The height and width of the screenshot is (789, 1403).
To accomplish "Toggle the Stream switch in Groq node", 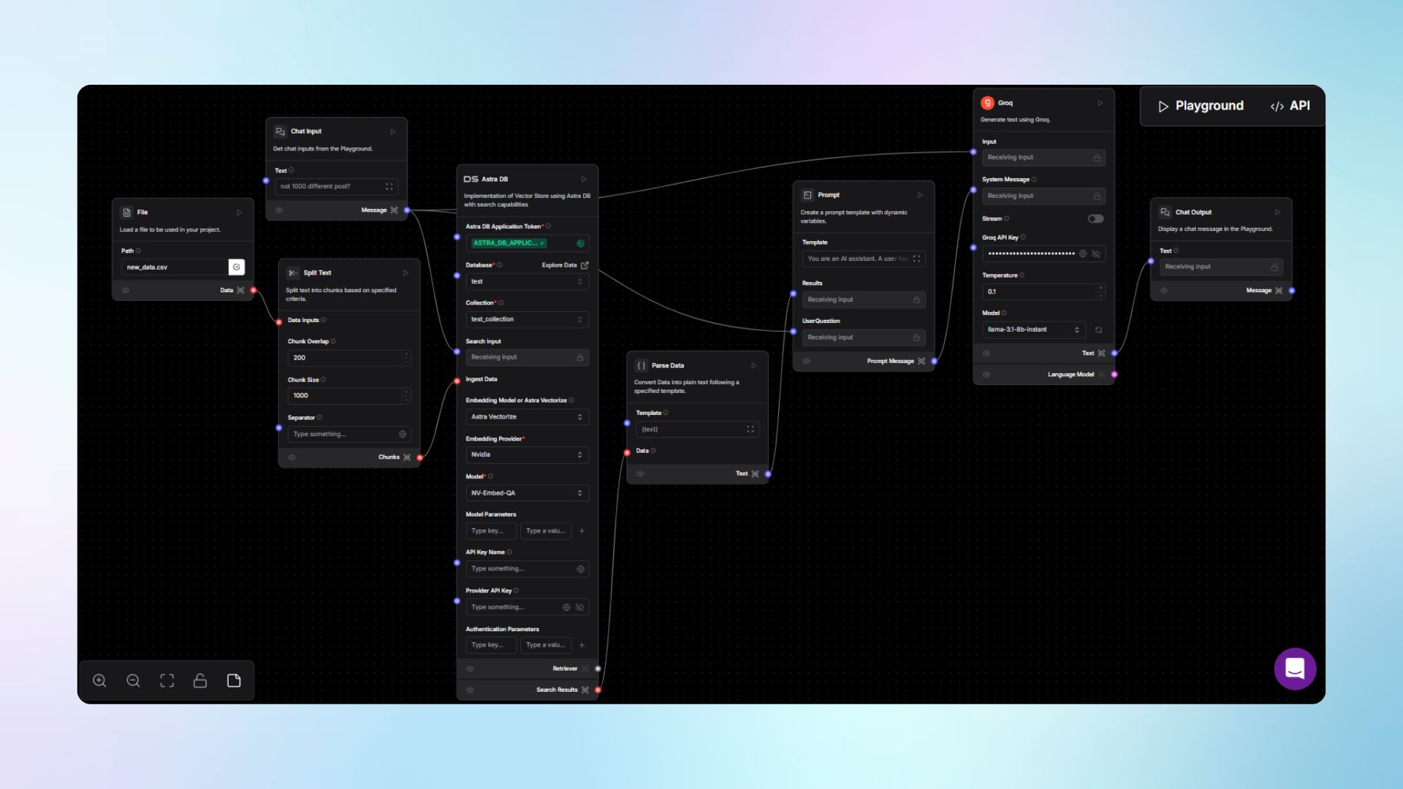I will pos(1095,218).
